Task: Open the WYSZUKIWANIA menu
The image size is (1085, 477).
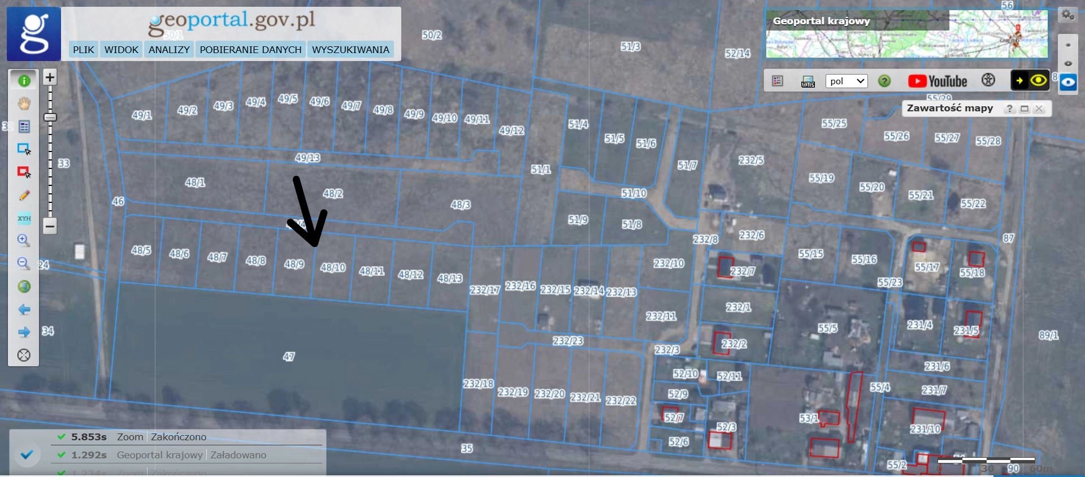Action: [350, 50]
